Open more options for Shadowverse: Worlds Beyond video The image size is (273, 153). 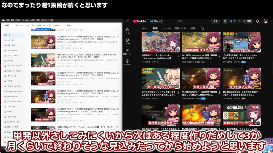coord(179,56)
